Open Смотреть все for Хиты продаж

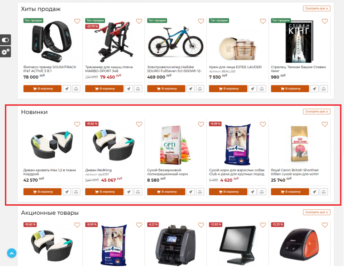pyautogui.click(x=316, y=9)
